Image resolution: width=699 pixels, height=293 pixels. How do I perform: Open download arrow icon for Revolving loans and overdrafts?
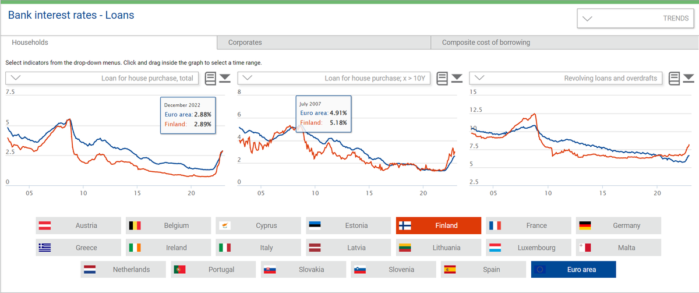(x=690, y=78)
